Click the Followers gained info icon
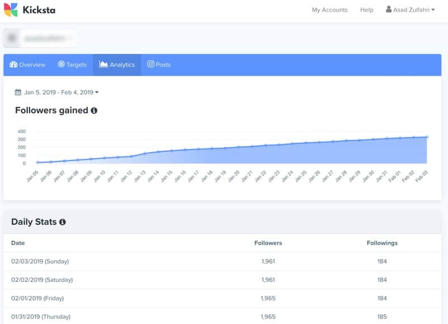This screenshot has height=324, width=448. [x=94, y=110]
